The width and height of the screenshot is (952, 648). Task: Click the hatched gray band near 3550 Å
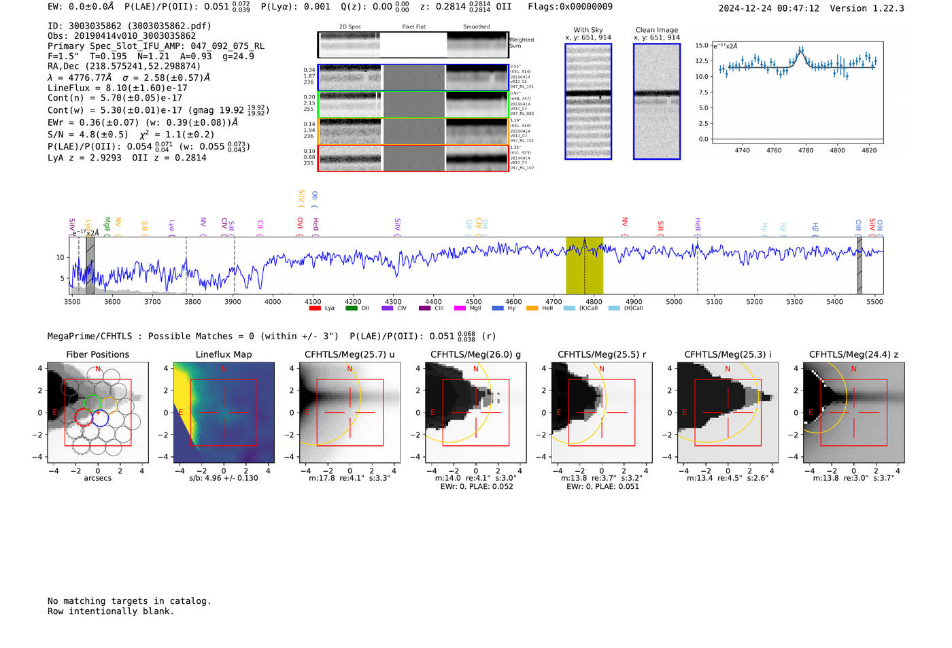pos(90,265)
